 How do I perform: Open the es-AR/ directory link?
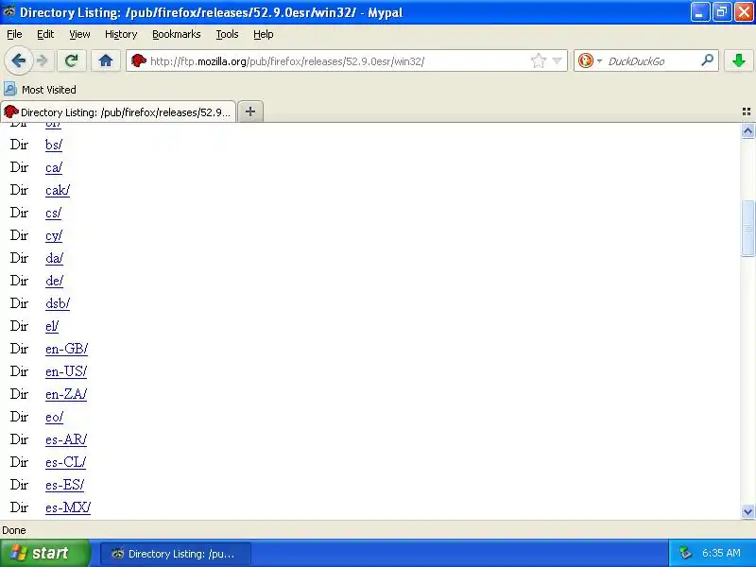pos(66,439)
